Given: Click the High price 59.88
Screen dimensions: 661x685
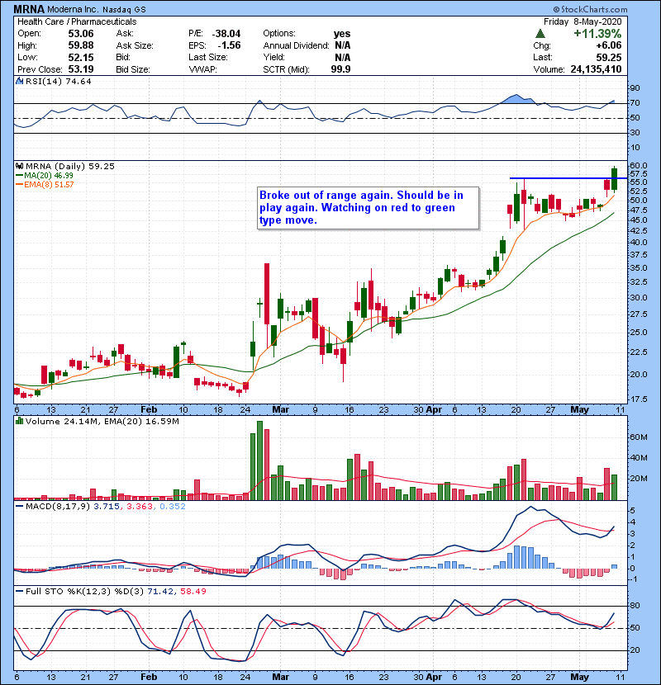Looking at the screenshot, I should pyautogui.click(x=81, y=45).
